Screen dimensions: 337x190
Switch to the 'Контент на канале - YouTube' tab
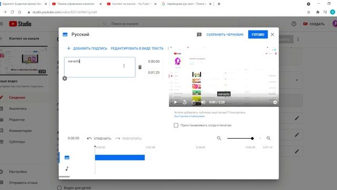coord(132,4)
